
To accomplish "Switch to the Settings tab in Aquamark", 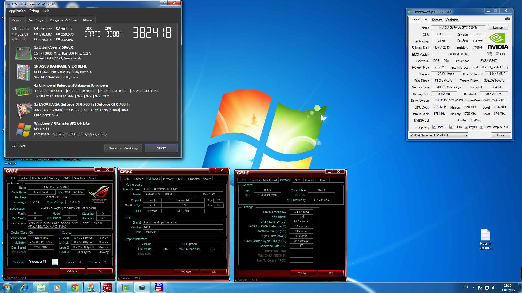I will tap(36, 20).
